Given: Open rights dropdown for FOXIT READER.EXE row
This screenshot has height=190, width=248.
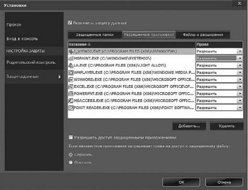Looking at the screenshot, I should [x=240, y=108].
